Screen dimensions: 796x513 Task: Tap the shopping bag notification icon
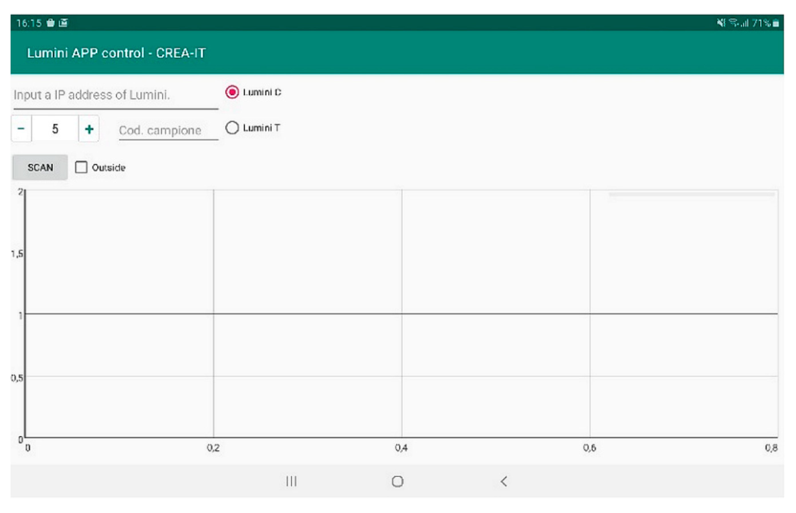pyautogui.click(x=51, y=23)
